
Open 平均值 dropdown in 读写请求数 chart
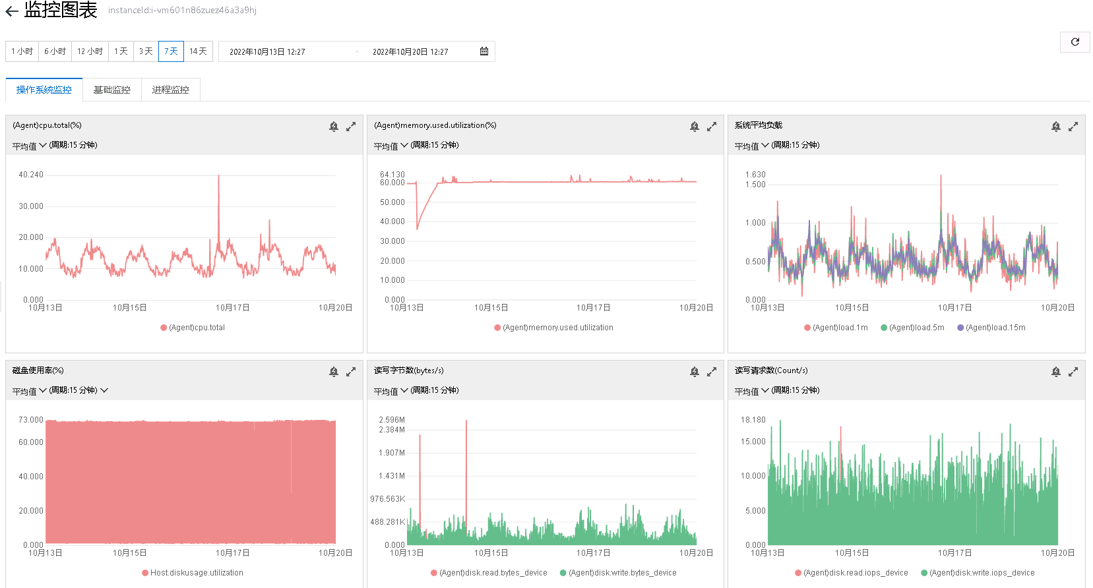(x=751, y=391)
